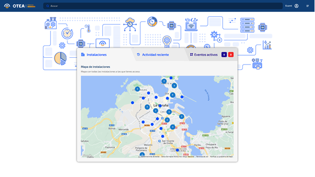Image resolution: width=315 pixels, height=177 pixels.
Task: Click the dot marker at the pier east of Oza
Action: [182, 97]
